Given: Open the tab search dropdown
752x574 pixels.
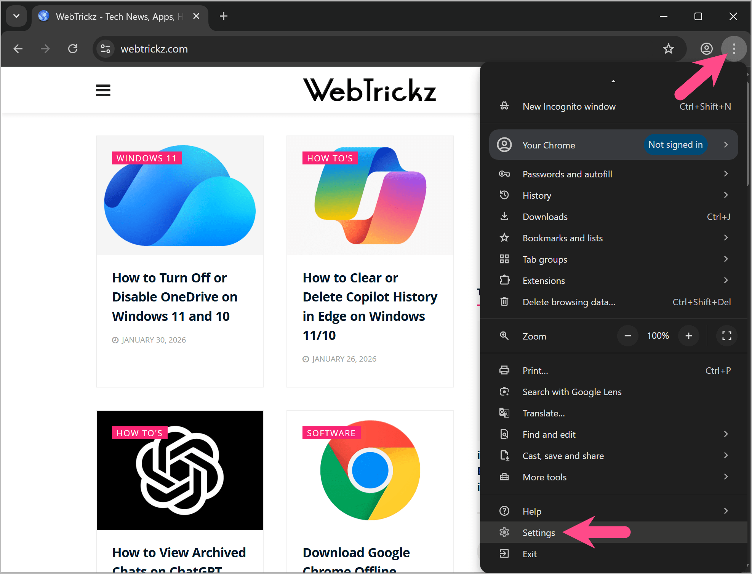Looking at the screenshot, I should [16, 16].
